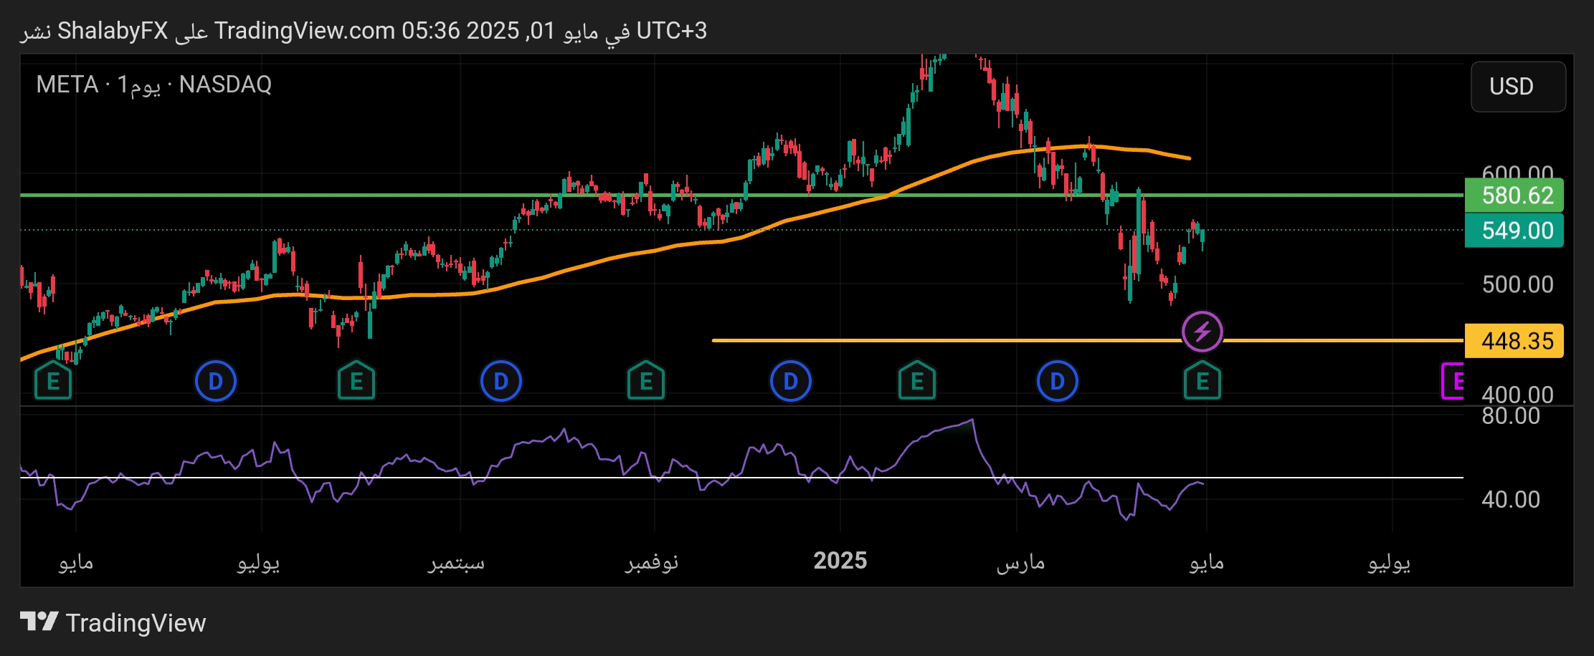Screen dimensions: 1594x656
Task: Open the leftmost blue dividend D marker
Action: tap(215, 381)
